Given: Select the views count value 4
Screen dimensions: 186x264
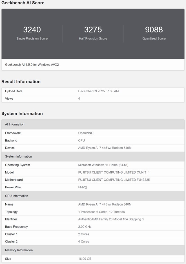Looking at the screenshot, I should (79, 99).
